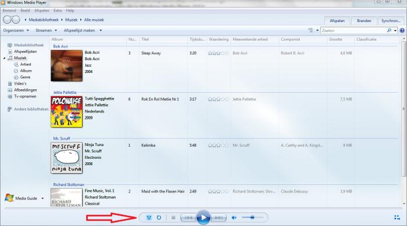Select Rok En Rol Metlie Nr 1 track
Screen dimensions: 407x226
point(160,99)
